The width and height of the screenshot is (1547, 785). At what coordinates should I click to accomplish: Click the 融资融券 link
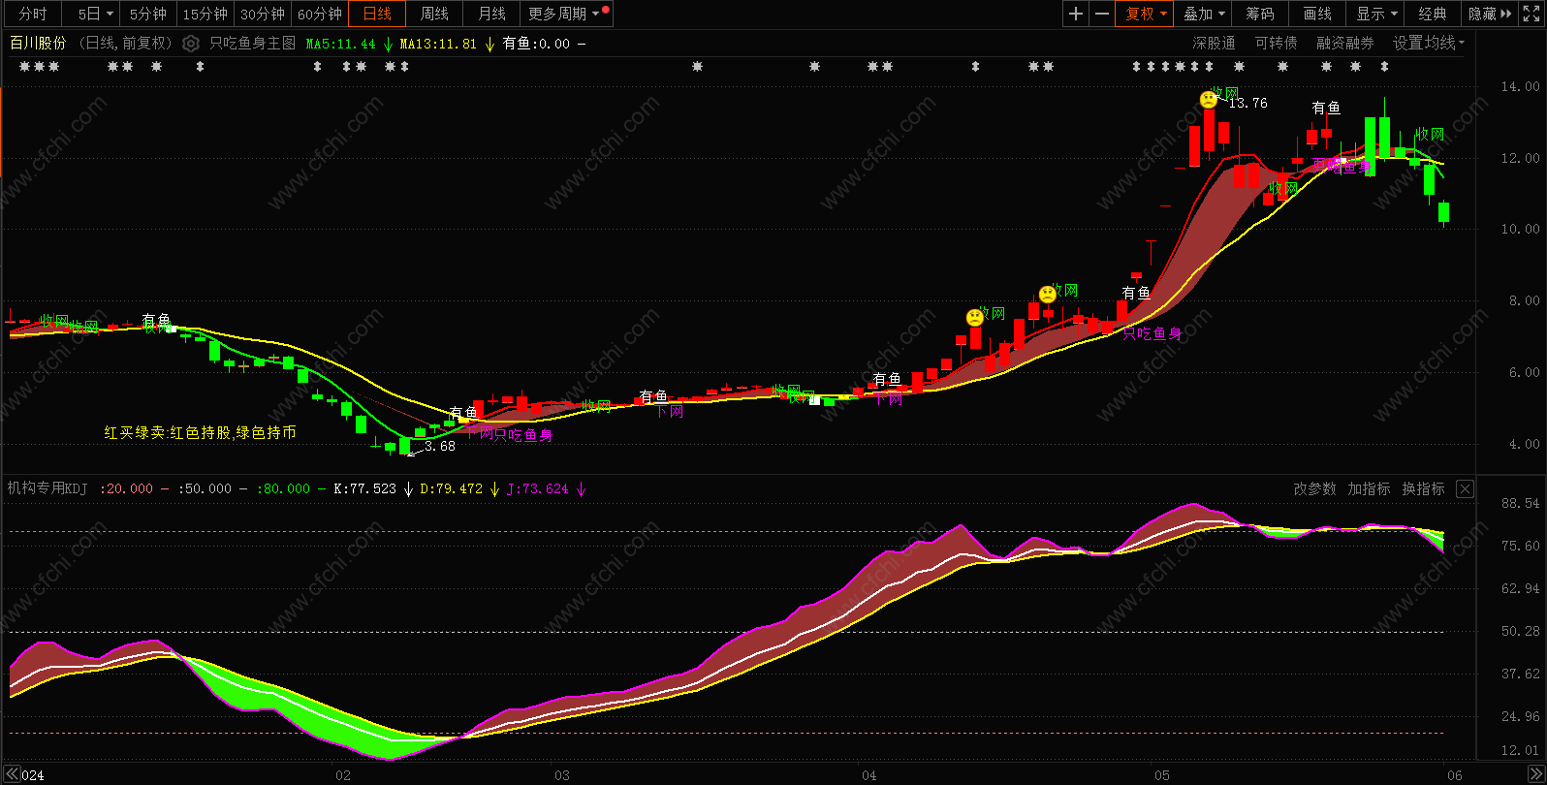tap(1344, 44)
